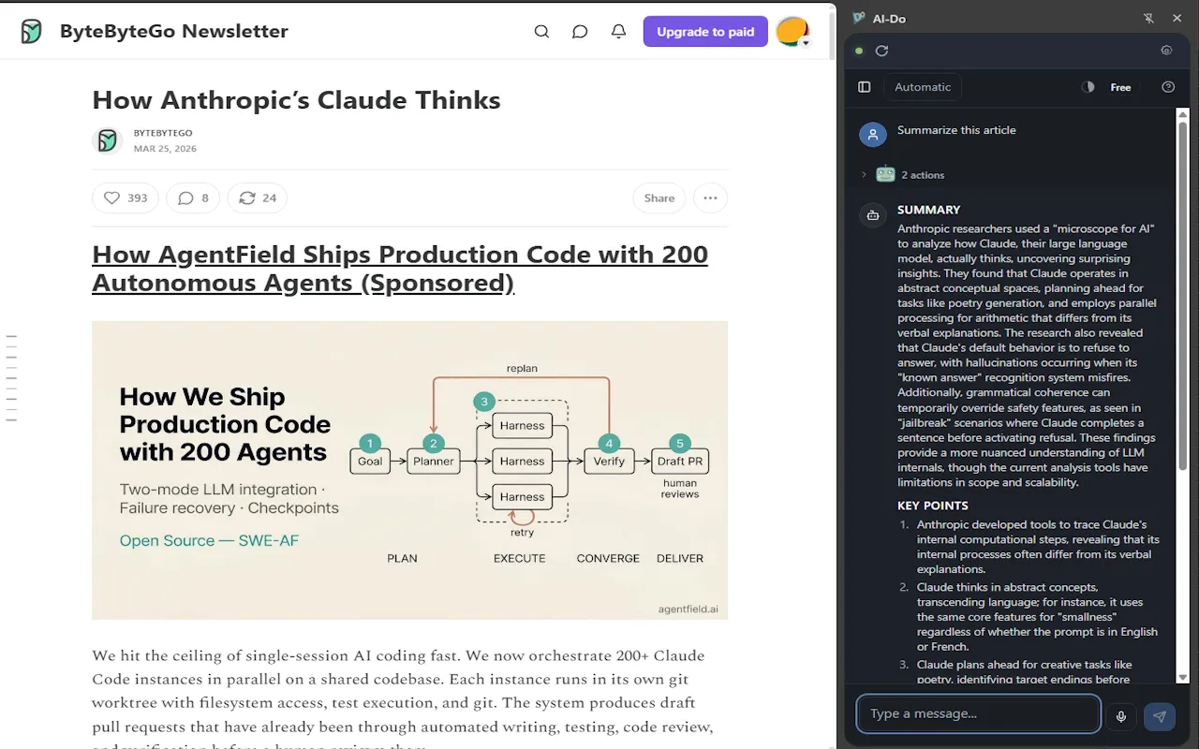Refresh the AI-Do panel view
The width and height of the screenshot is (1199, 749).
click(881, 51)
